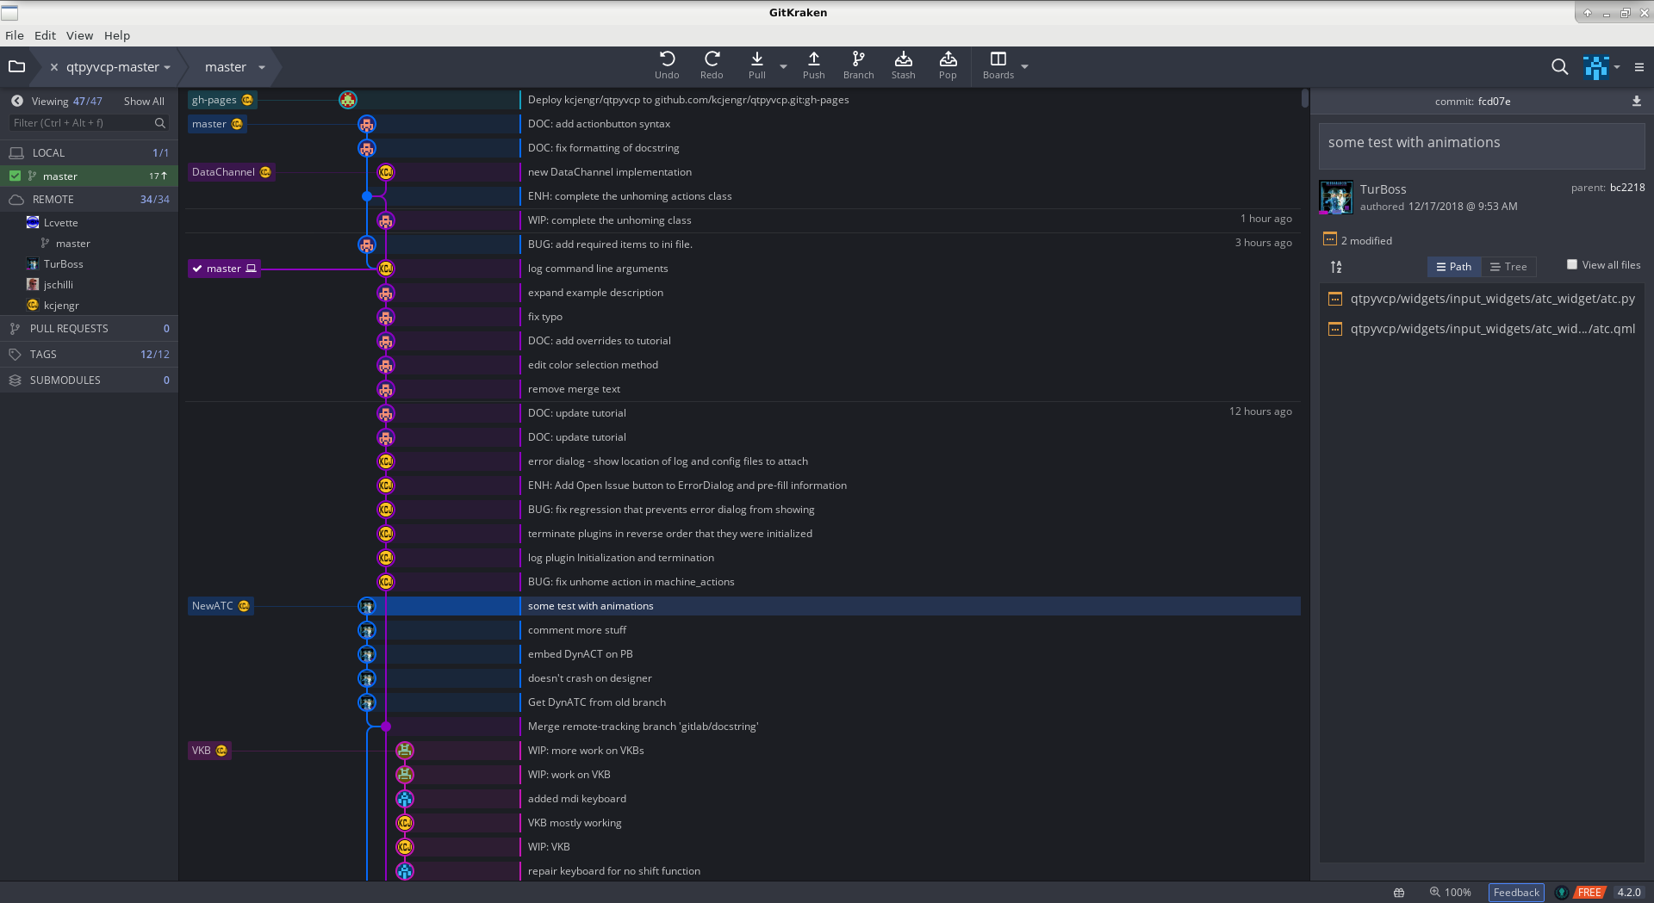Pull changes with the Pull icon
This screenshot has height=903, width=1654.
tap(756, 65)
